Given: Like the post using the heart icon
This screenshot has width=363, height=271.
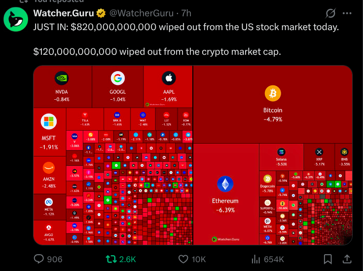Looking at the screenshot, I should 183,259.
